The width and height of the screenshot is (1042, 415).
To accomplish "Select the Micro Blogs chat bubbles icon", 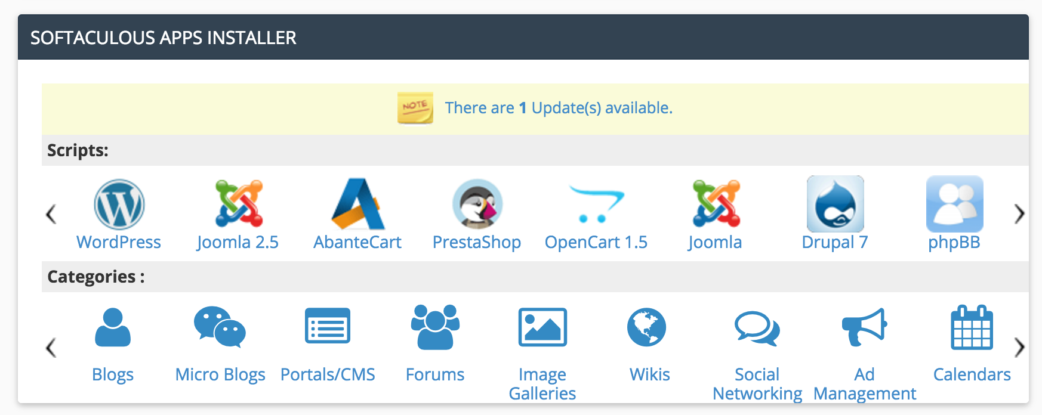I will 220,327.
